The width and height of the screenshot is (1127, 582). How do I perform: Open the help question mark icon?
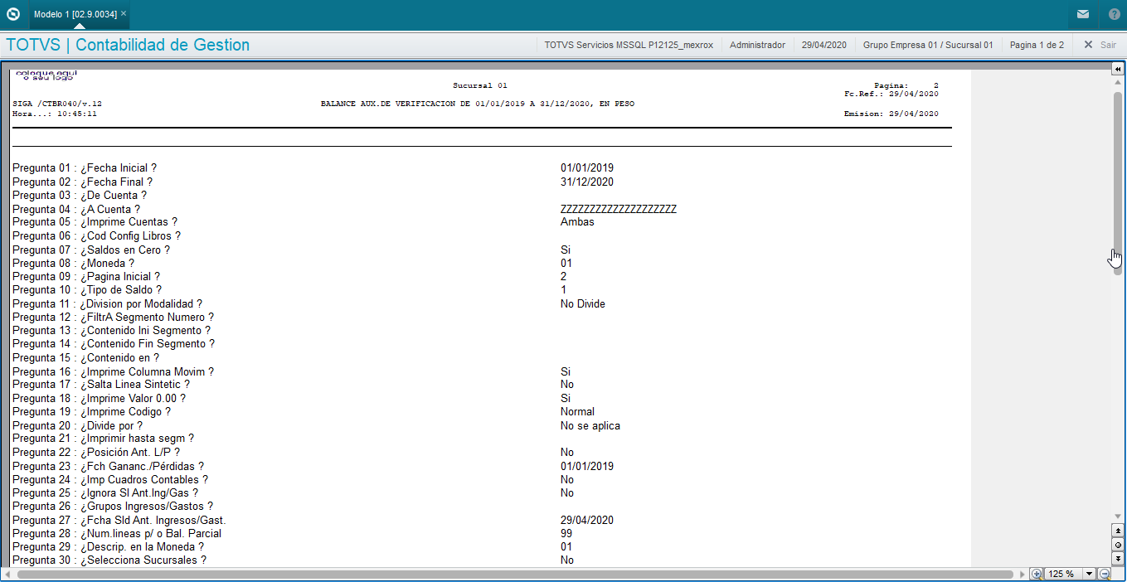[1114, 14]
